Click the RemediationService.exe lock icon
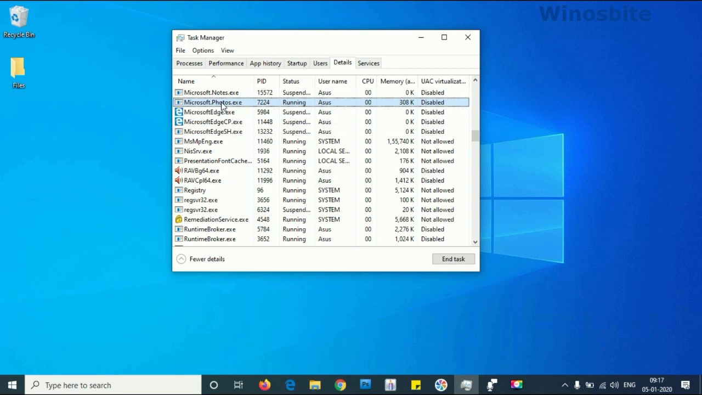The height and width of the screenshot is (395, 702). click(179, 219)
